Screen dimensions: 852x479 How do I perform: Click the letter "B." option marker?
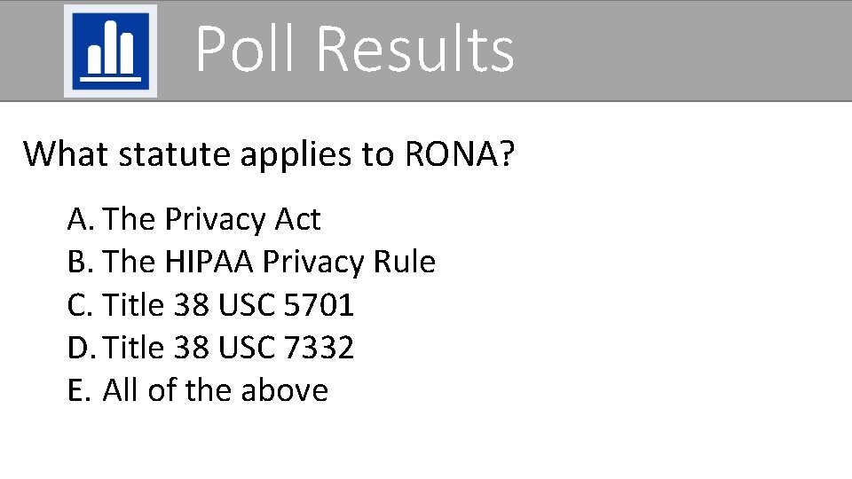(x=81, y=262)
